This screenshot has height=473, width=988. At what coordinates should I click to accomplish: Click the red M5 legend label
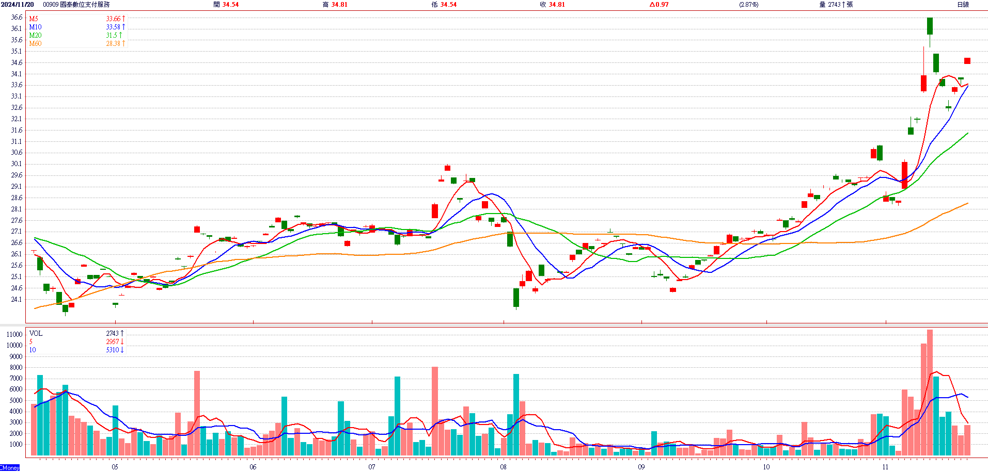click(34, 19)
